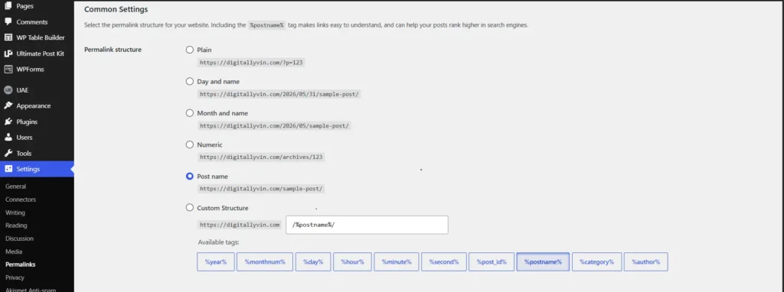Go to Connectors settings submenu

pyautogui.click(x=21, y=200)
